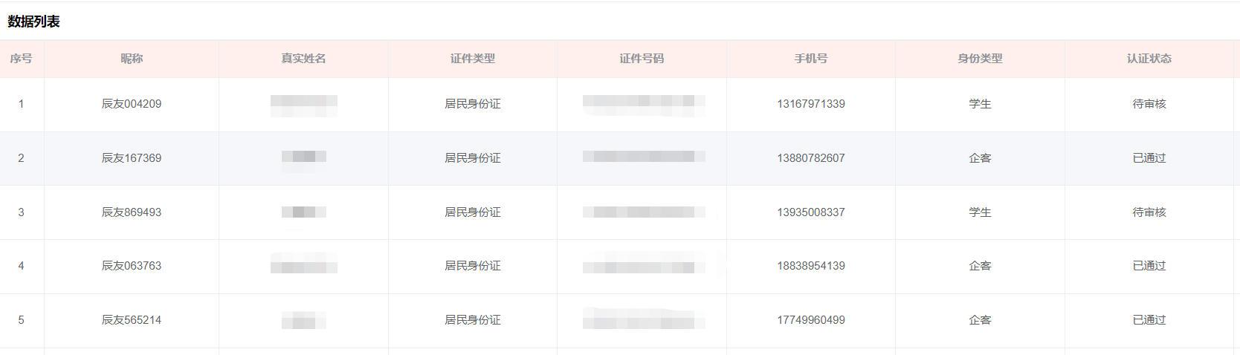Image resolution: width=1240 pixels, height=355 pixels.
Task: Click 学生 identity type in row 3
Action: pyautogui.click(x=980, y=212)
